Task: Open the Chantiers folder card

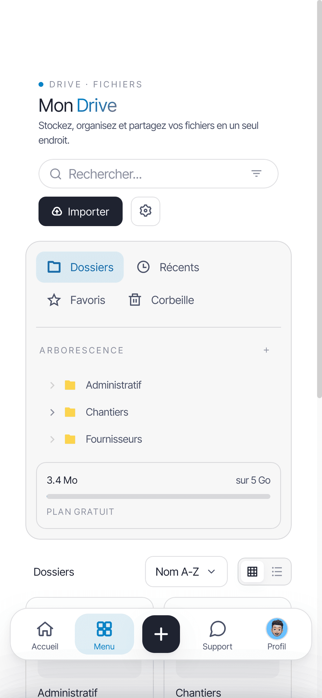Action: click(x=228, y=677)
